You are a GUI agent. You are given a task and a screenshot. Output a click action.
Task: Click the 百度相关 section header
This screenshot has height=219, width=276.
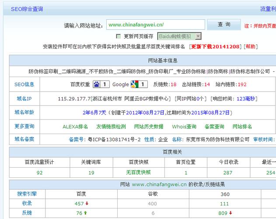pyautogui.click(x=172, y=152)
